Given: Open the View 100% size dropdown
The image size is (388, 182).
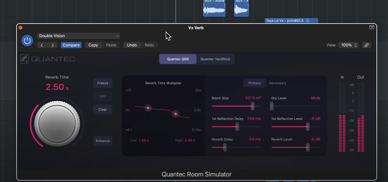Looking at the screenshot, I should tap(348, 45).
